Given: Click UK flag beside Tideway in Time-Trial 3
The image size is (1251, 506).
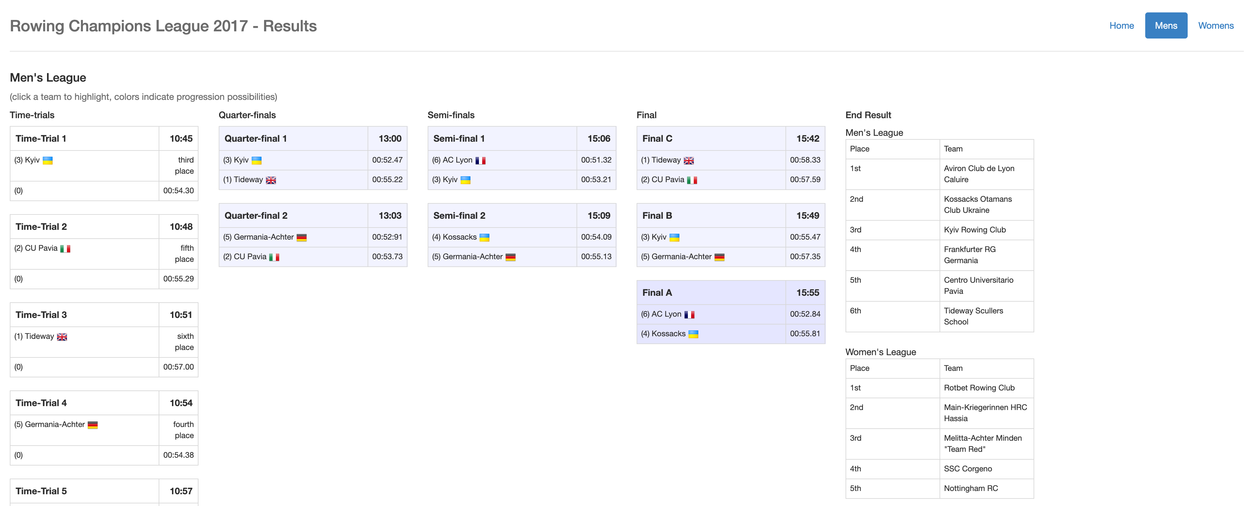Looking at the screenshot, I should [x=62, y=337].
